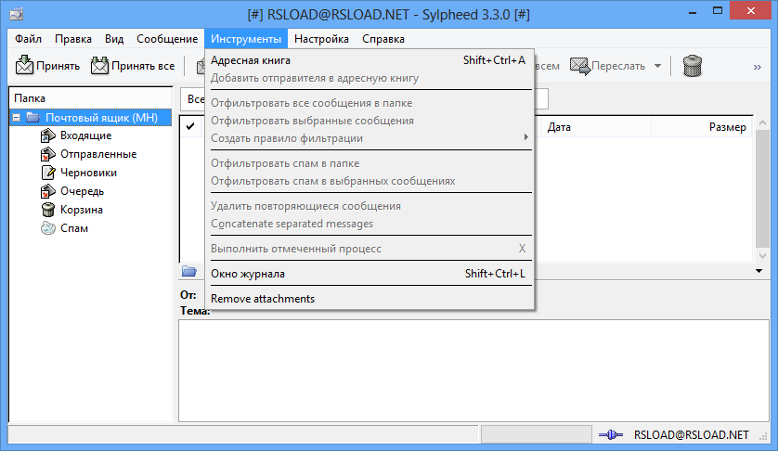The height and width of the screenshot is (451, 778).
Task: Close the Инструменты menu by clicking its title
Action: pyautogui.click(x=246, y=39)
